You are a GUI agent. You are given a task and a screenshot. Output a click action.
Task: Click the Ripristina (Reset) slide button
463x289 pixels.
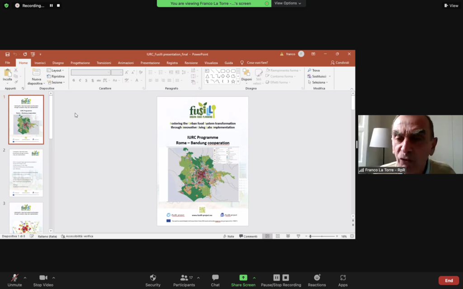click(56, 76)
